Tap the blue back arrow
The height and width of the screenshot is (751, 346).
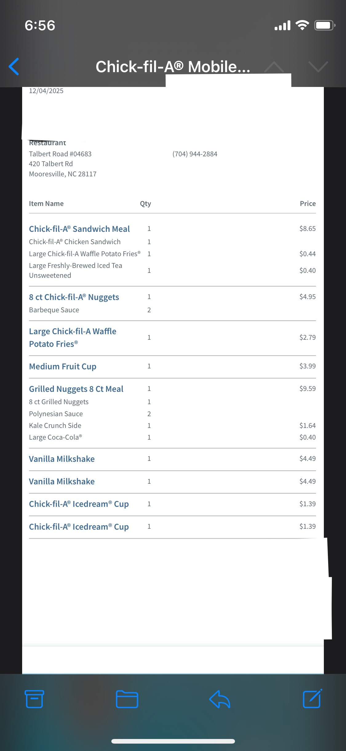(14, 67)
